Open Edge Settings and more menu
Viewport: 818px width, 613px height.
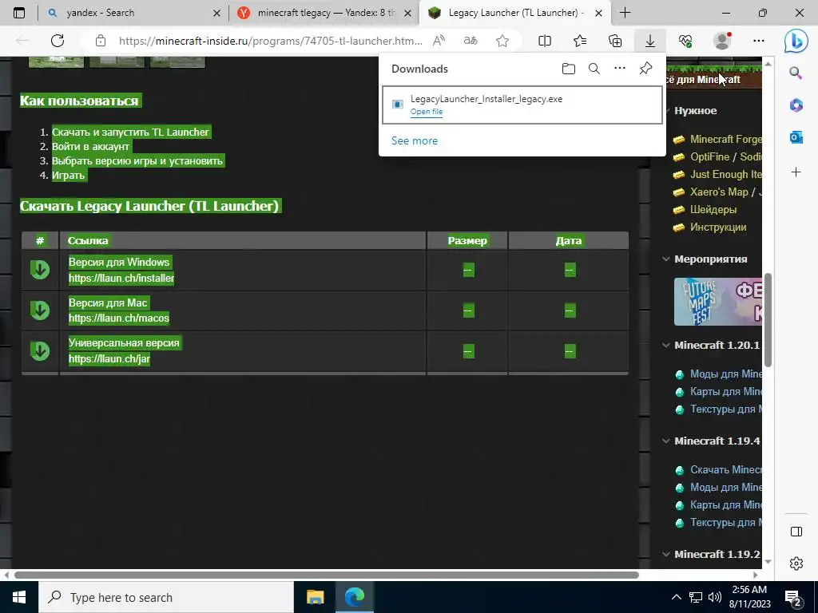point(759,41)
